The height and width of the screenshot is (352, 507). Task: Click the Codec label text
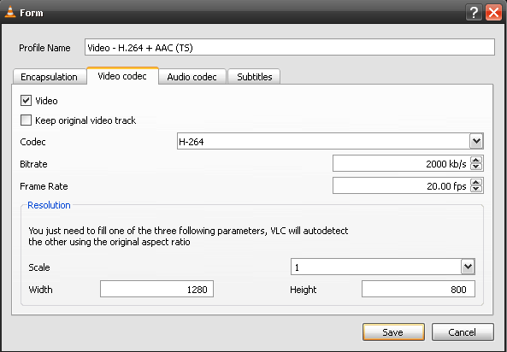[33, 142]
